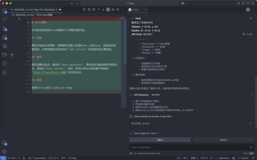Image resolution: width=257 pixels, height=160 pixels.
Task: Click Prettier in status bar
Action: click(x=243, y=158)
